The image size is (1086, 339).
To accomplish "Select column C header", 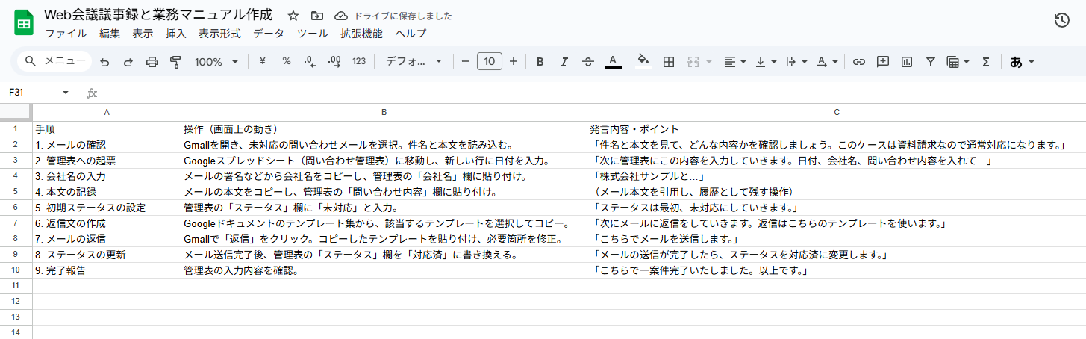I will pos(837,112).
